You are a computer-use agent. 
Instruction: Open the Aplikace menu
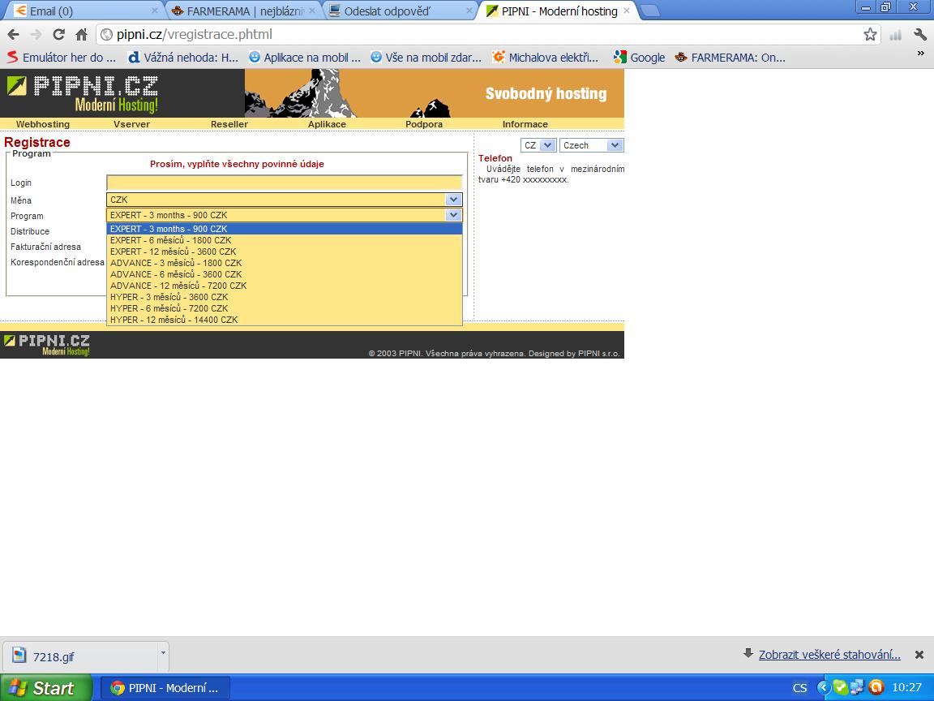(x=327, y=124)
